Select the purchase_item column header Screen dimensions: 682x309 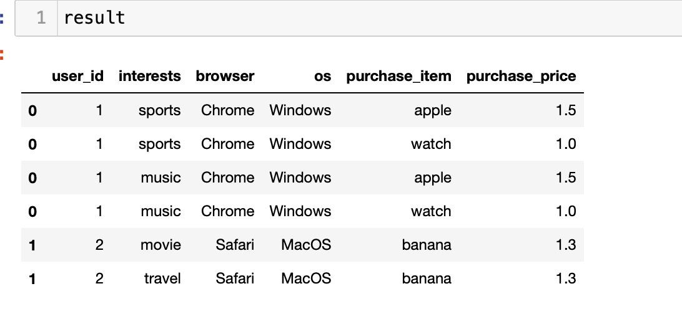point(399,77)
